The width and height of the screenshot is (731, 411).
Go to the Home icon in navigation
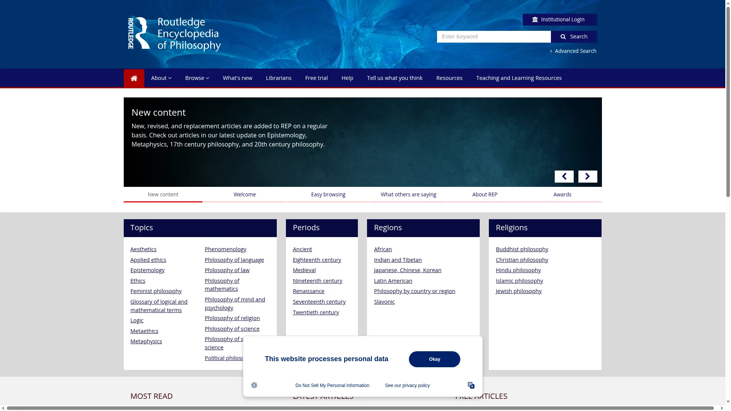click(134, 78)
